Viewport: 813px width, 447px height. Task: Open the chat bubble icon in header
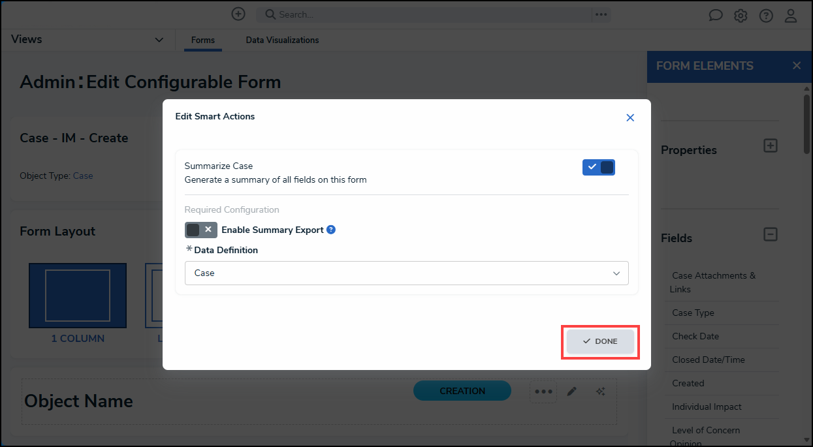coord(716,16)
